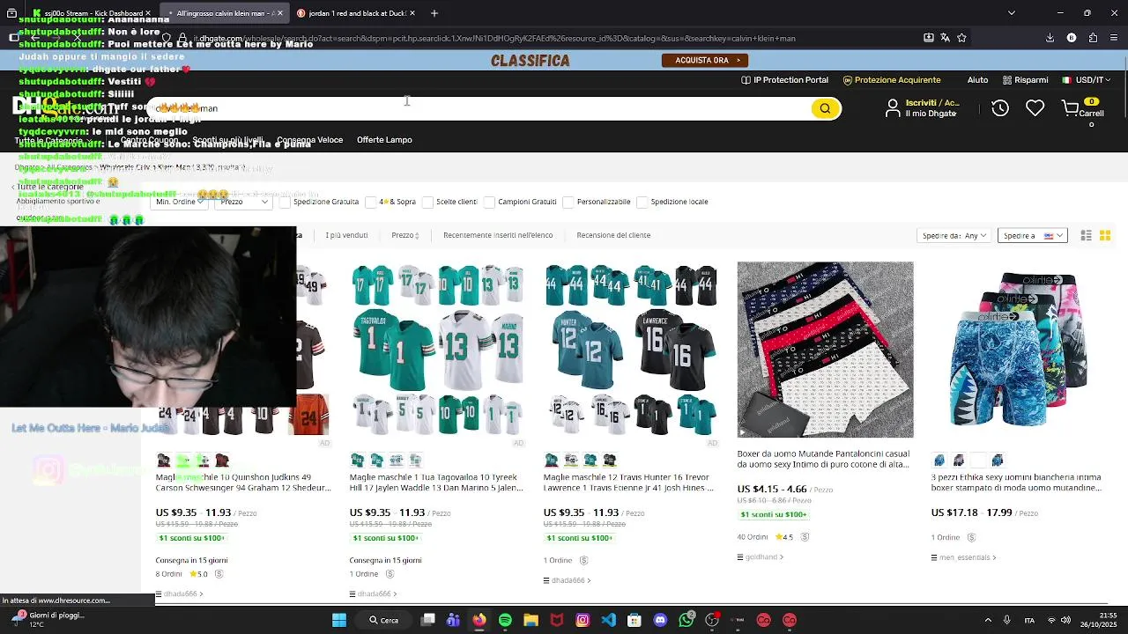Switch to list view layout icon

click(x=1086, y=235)
